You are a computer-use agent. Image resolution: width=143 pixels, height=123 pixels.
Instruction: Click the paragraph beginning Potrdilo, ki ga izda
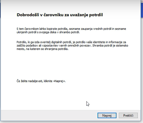pos(72,45)
